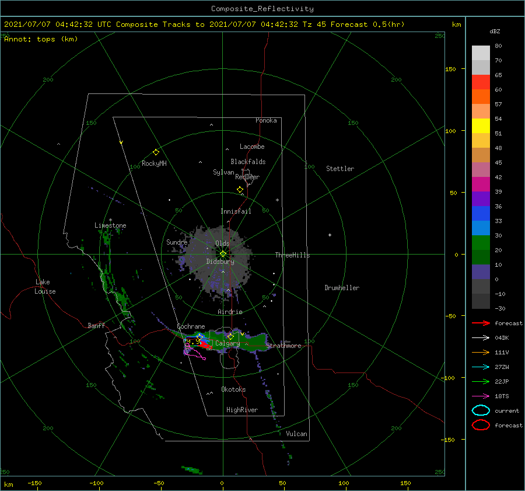Click the red forecast arrow legend icon
The image size is (525, 491).
[x=481, y=323]
